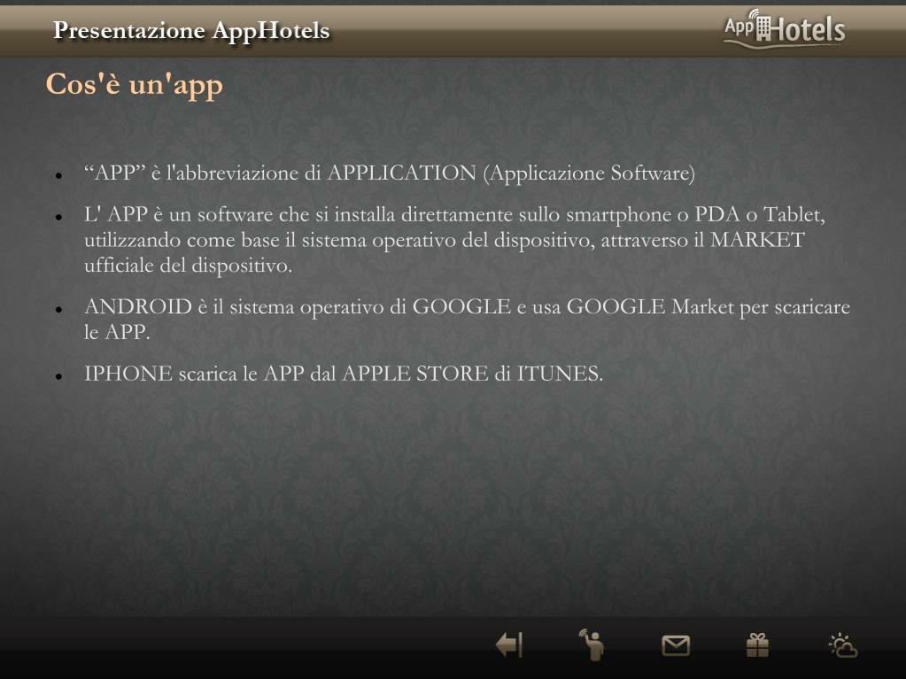Open the weather sun-cloud icon
The width and height of the screenshot is (906, 679).
click(843, 645)
